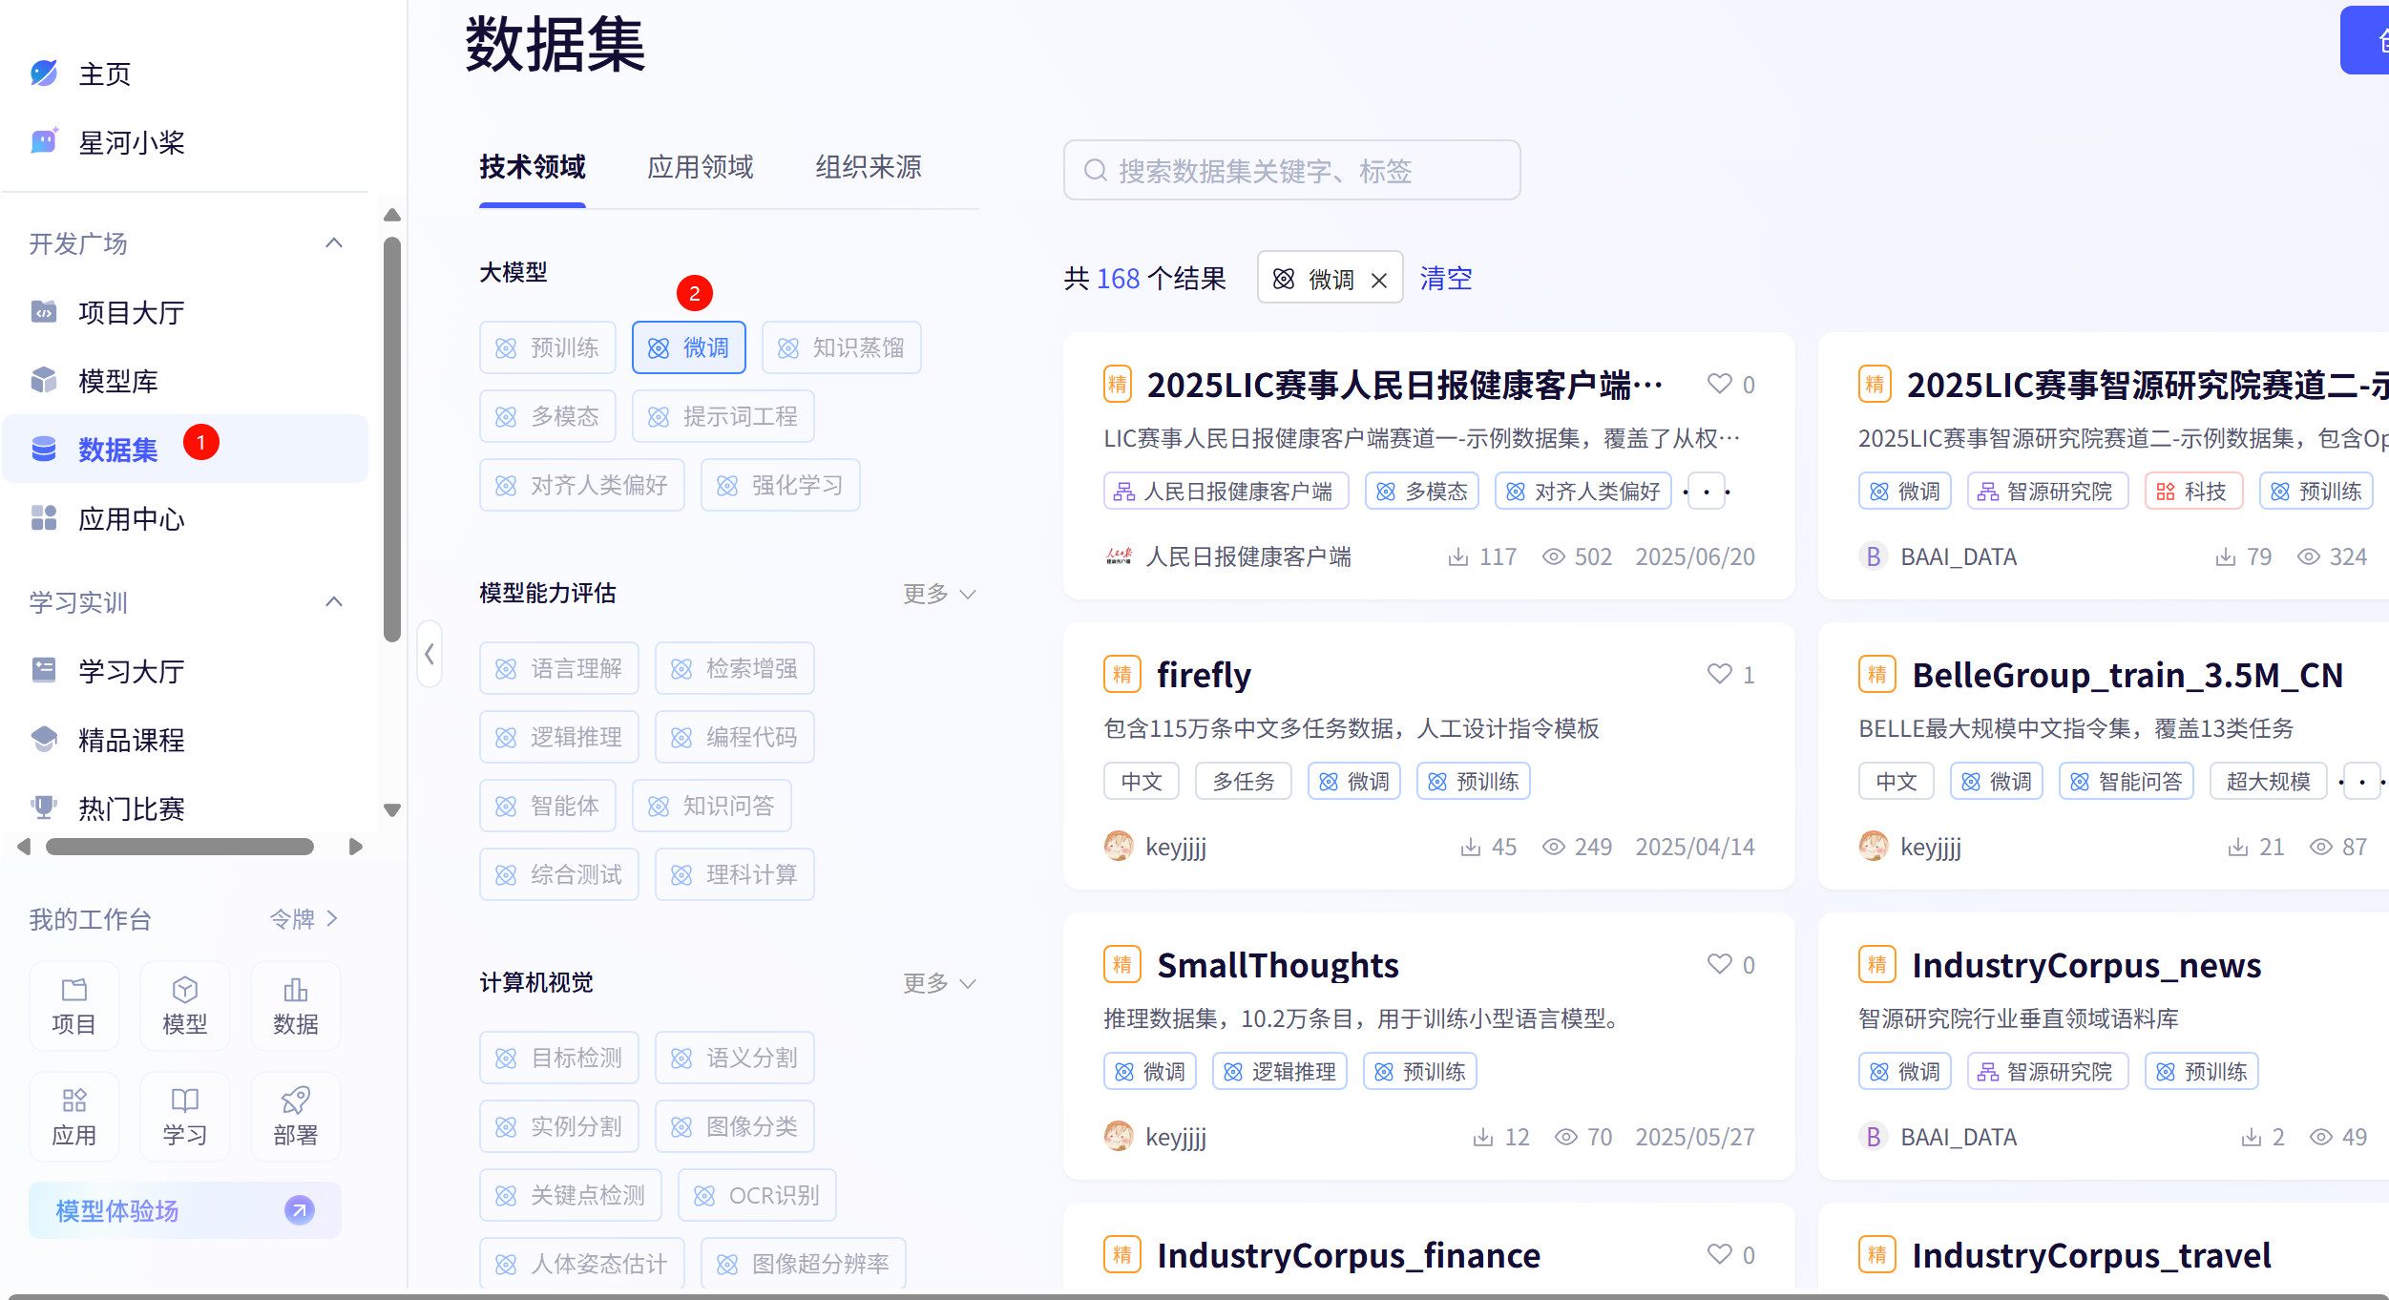Click the 数据 workbench shortcut

[296, 1007]
